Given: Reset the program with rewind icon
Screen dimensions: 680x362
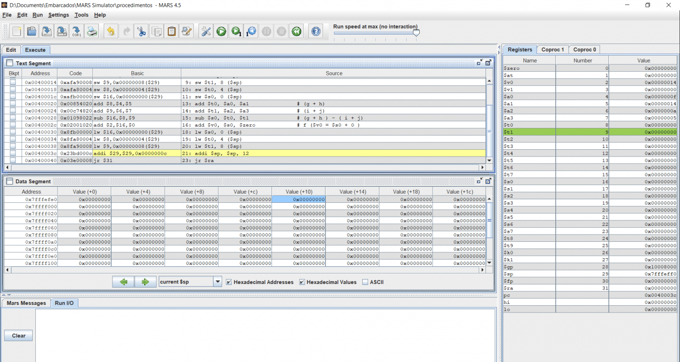Looking at the screenshot, I should 296,31.
